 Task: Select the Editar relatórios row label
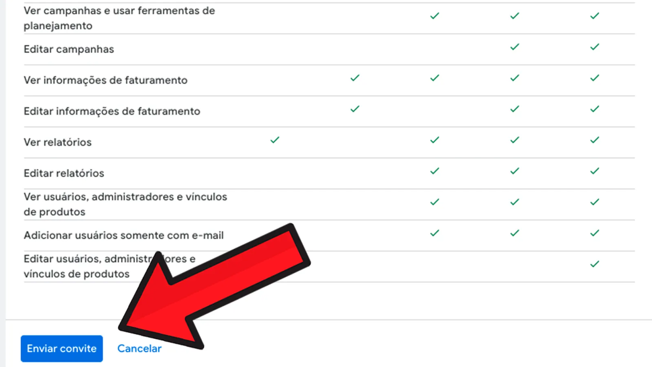click(64, 173)
